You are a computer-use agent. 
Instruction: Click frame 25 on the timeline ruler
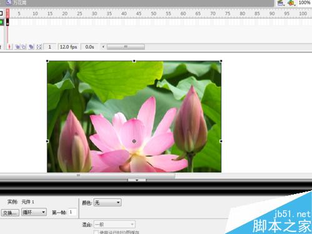(80, 14)
